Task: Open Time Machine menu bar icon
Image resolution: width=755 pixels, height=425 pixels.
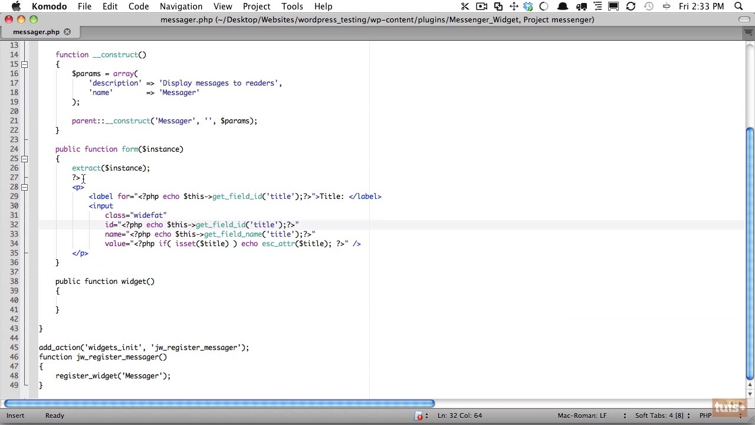Action: (648, 6)
